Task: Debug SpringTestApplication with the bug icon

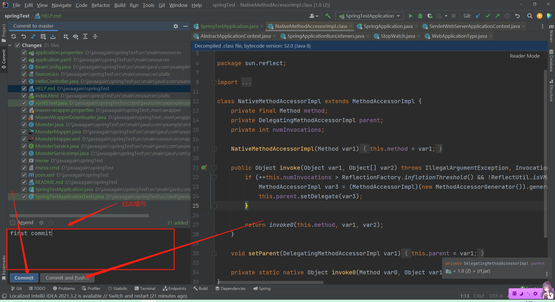Action: pos(420,16)
